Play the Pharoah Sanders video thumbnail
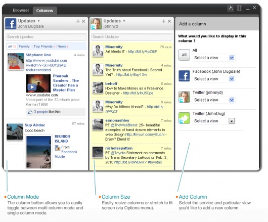Image resolution: width=268 pixels, height=222 pixels. tap(38, 83)
